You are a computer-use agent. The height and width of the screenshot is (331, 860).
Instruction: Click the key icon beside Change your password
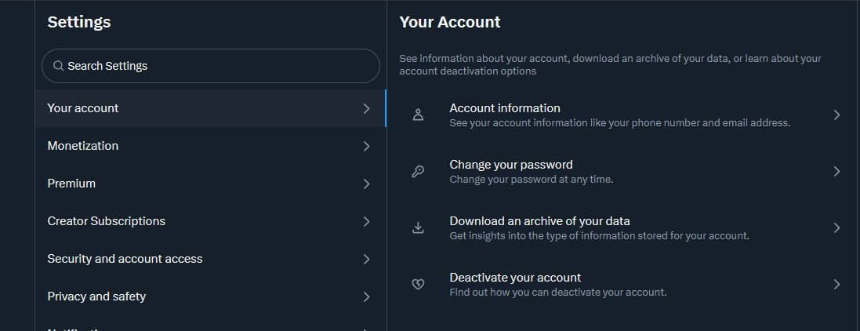pyautogui.click(x=418, y=171)
